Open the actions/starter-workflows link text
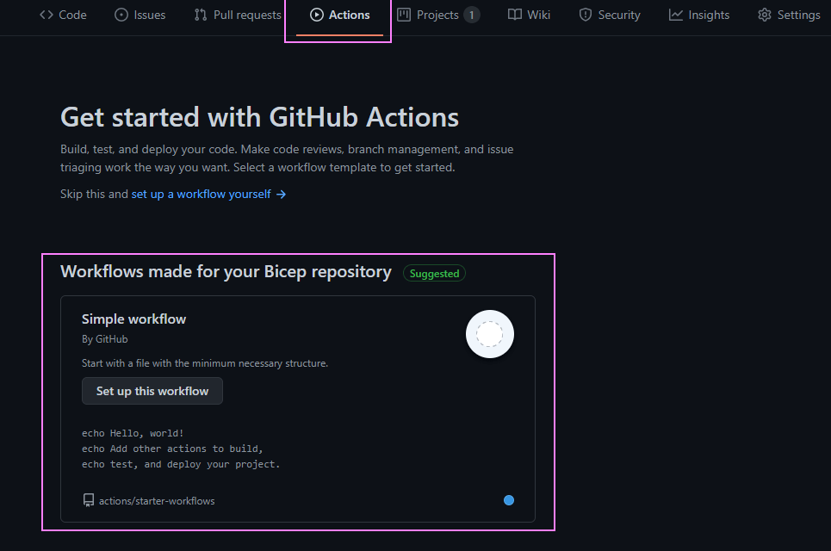The width and height of the screenshot is (831, 551). point(157,500)
